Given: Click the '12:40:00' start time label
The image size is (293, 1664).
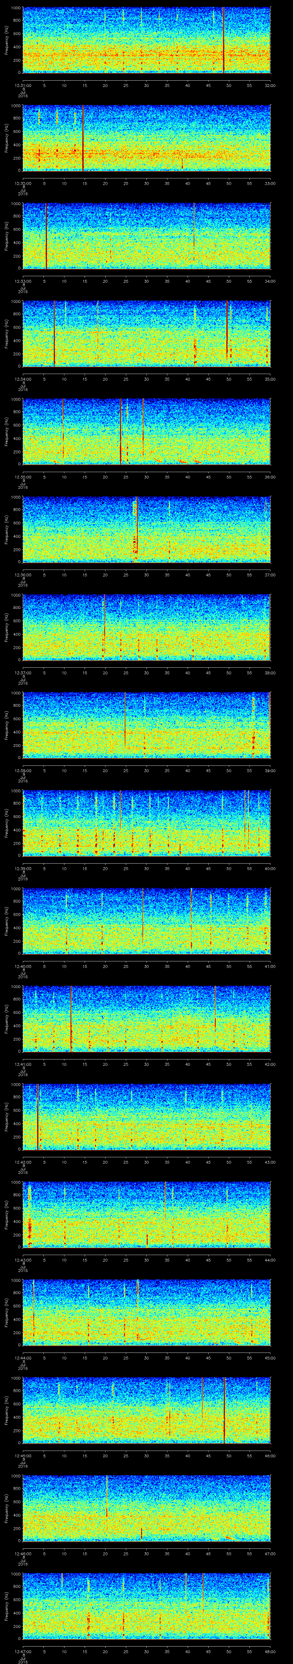Looking at the screenshot, I should tap(23, 966).
